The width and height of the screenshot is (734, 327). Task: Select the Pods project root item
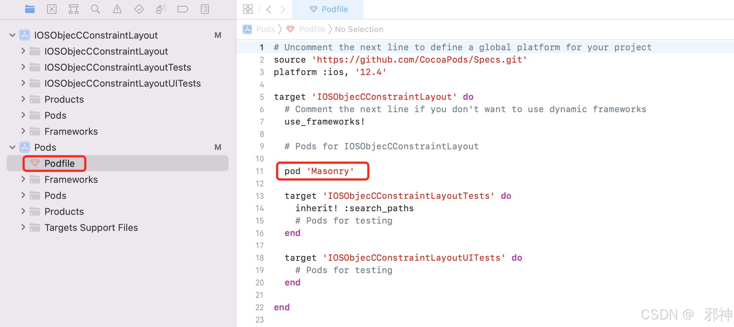(117, 147)
